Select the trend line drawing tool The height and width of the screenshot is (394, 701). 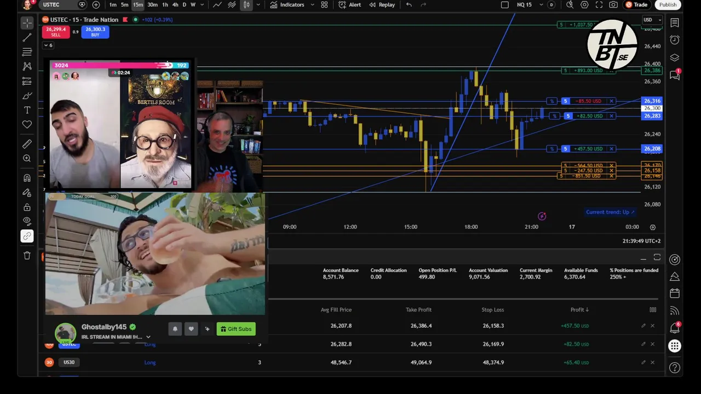27,38
